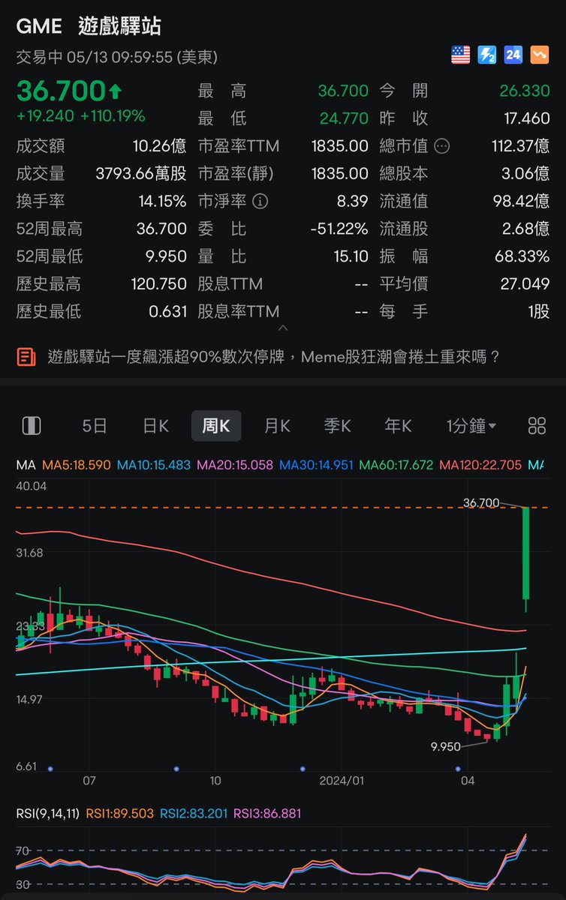Tap the 量比 15.10 value

351,256
